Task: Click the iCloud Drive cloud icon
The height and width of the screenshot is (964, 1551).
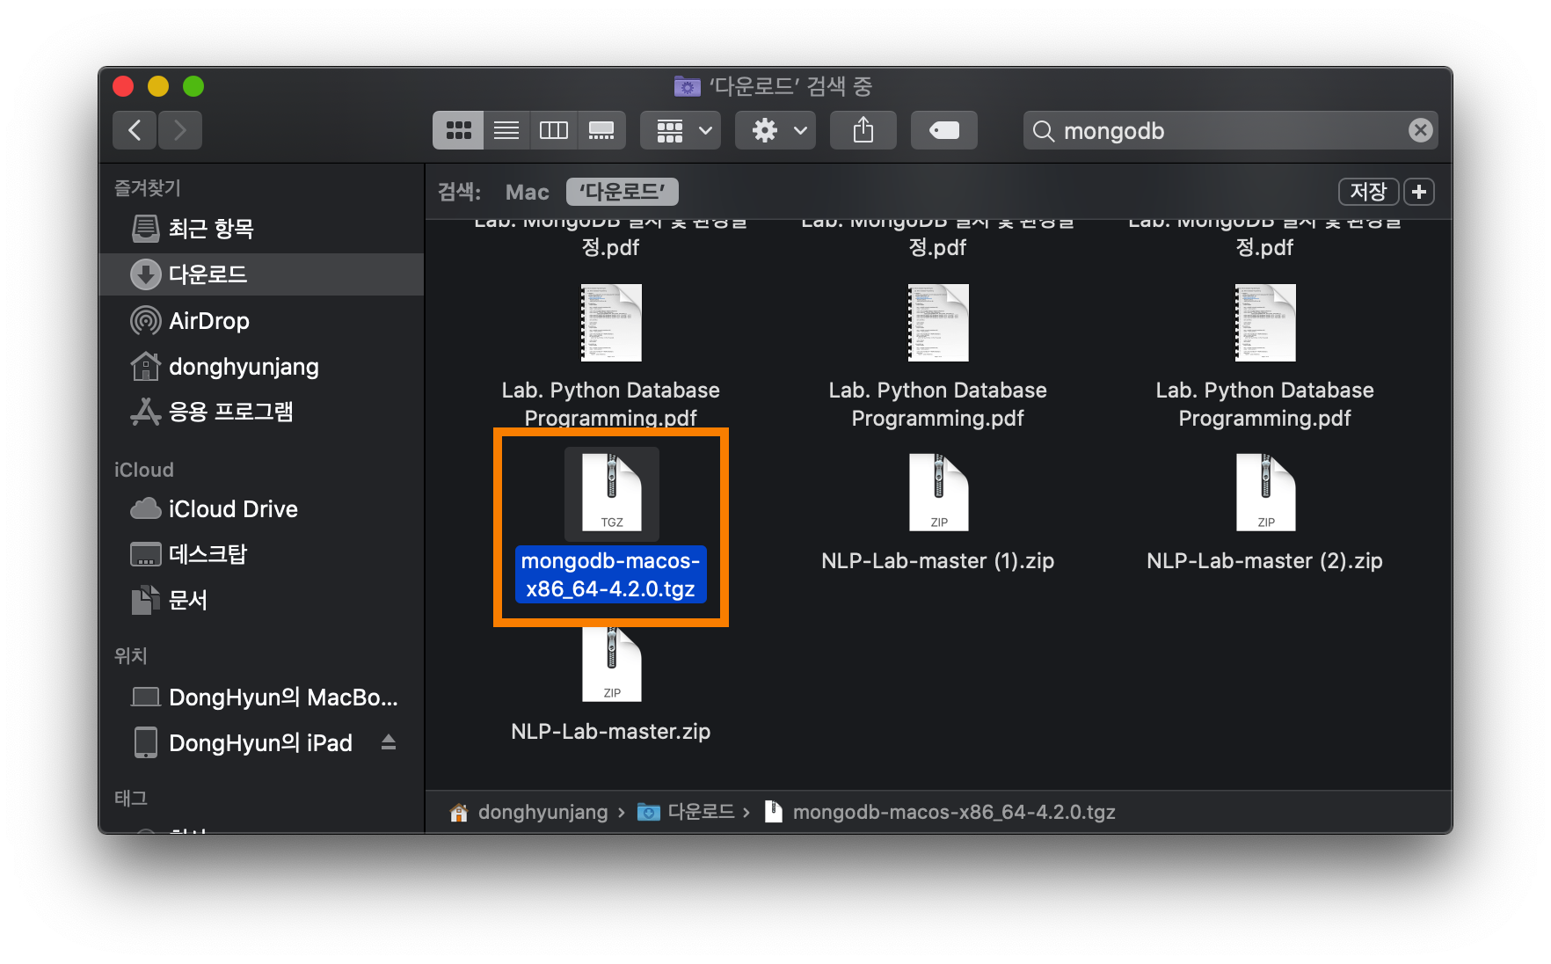Action: [146, 508]
